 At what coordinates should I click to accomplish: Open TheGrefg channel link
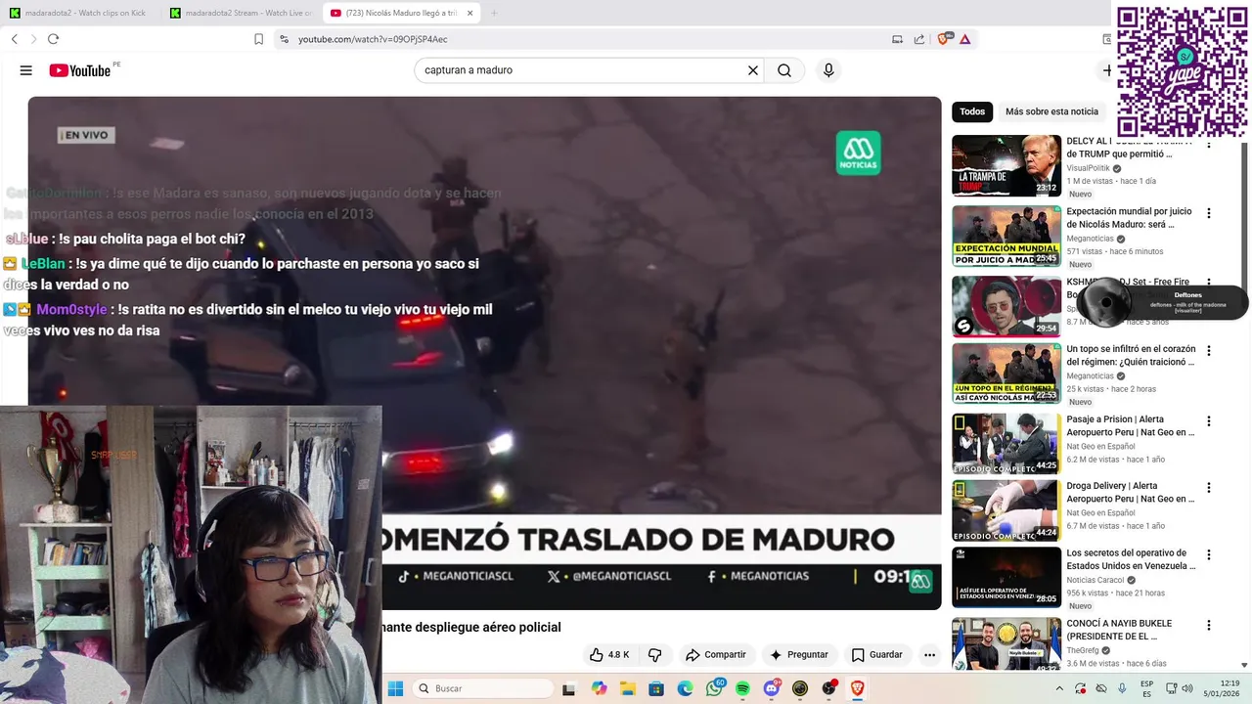click(x=1083, y=650)
